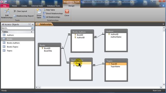Switch to the Database Tools tab
This screenshot has height=93, width=166.
point(53,6)
